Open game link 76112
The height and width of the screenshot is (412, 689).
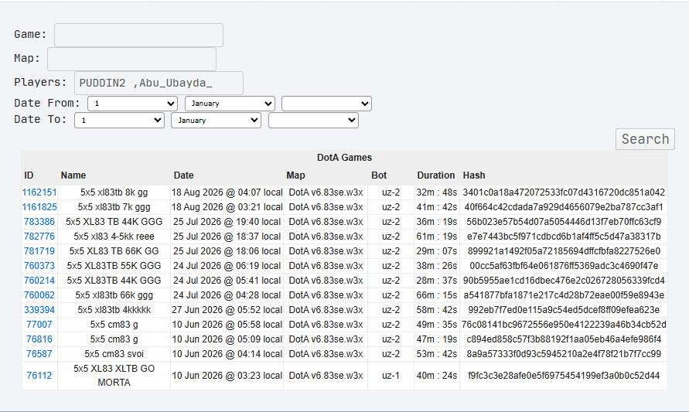click(x=39, y=376)
